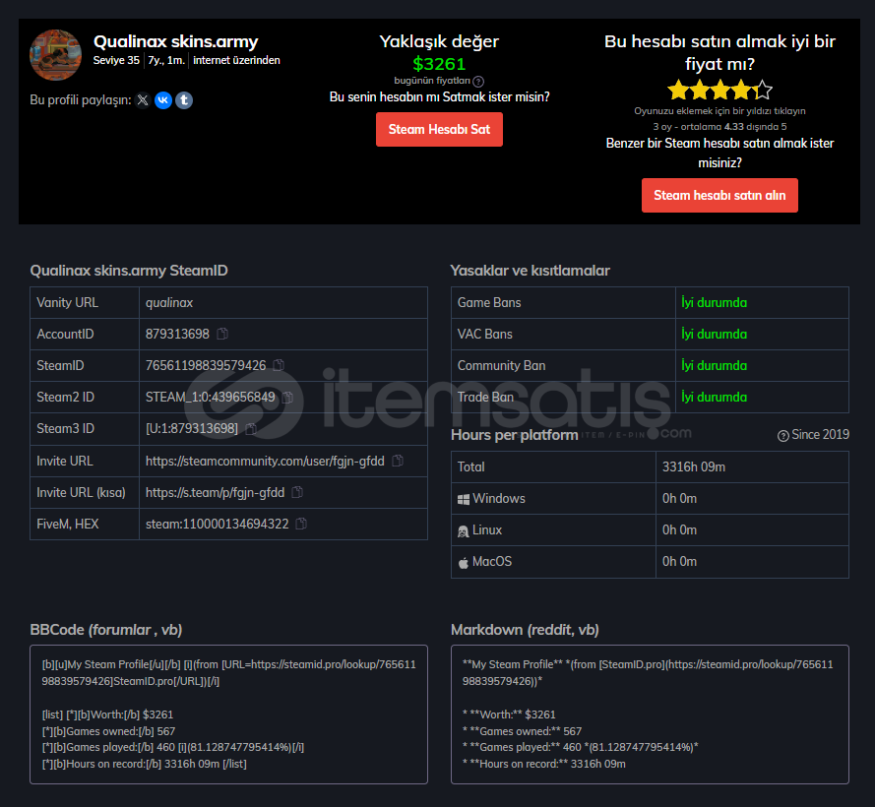The height and width of the screenshot is (807, 875).
Task: Select the vanity URL value qualinax
Action: coord(169,302)
